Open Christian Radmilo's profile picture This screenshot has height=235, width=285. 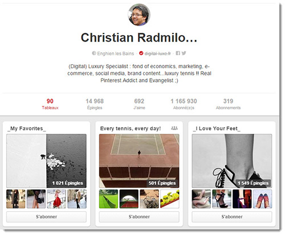click(x=139, y=15)
